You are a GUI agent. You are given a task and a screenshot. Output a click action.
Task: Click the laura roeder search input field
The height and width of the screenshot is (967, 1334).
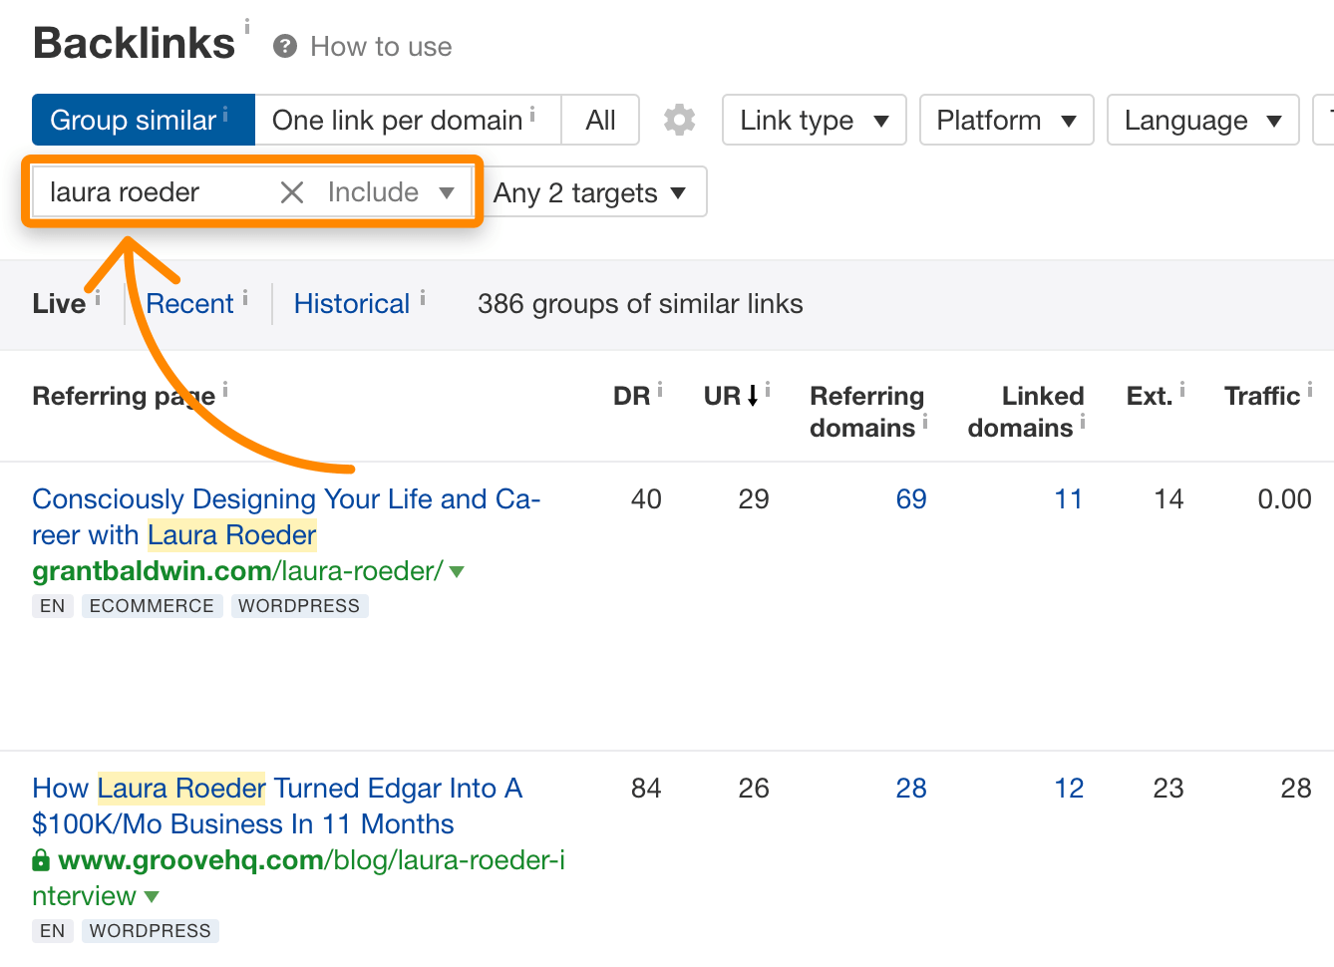click(x=155, y=192)
